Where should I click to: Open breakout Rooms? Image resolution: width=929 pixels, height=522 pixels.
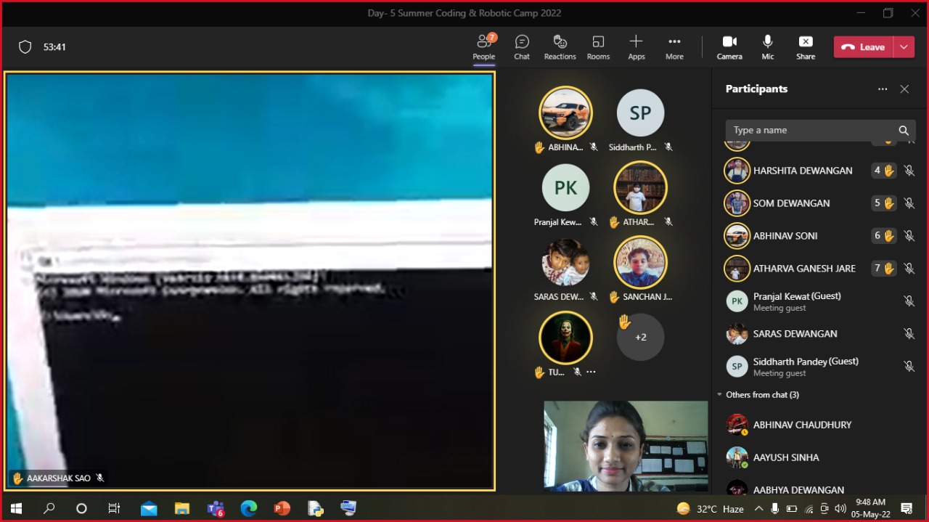[598, 47]
